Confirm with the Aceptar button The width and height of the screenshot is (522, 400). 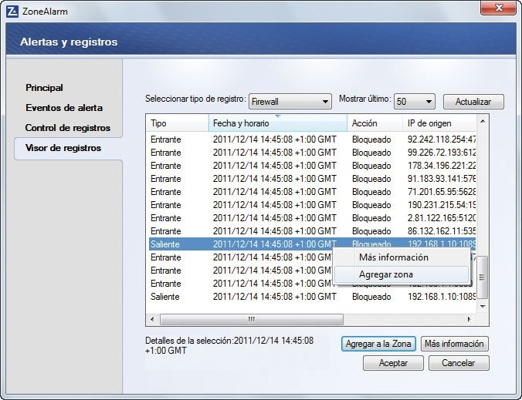tap(393, 363)
